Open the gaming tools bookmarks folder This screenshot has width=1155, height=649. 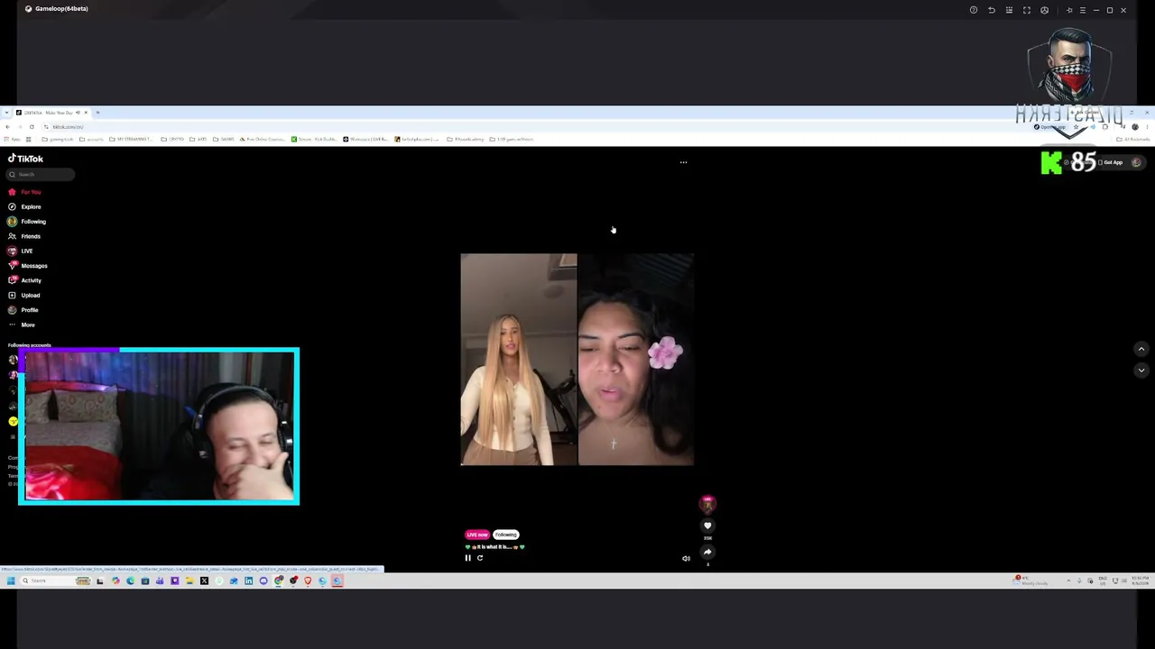pyautogui.click(x=58, y=140)
